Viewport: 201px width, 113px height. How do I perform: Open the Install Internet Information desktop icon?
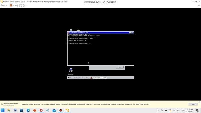tap(71, 72)
